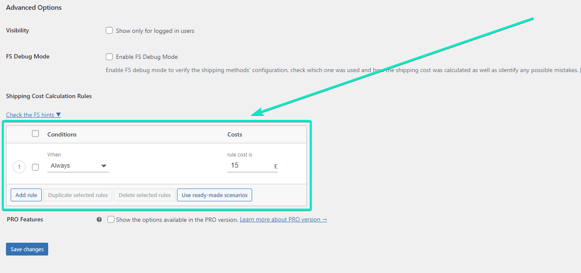The image size is (581, 273).
Task: Click the Conditions column header
Action: (x=62, y=134)
